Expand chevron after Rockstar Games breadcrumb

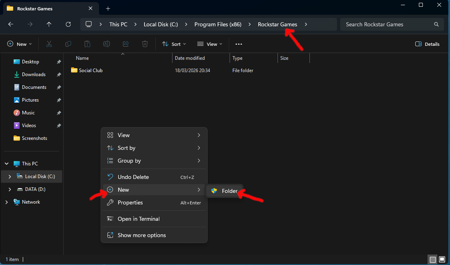point(306,24)
